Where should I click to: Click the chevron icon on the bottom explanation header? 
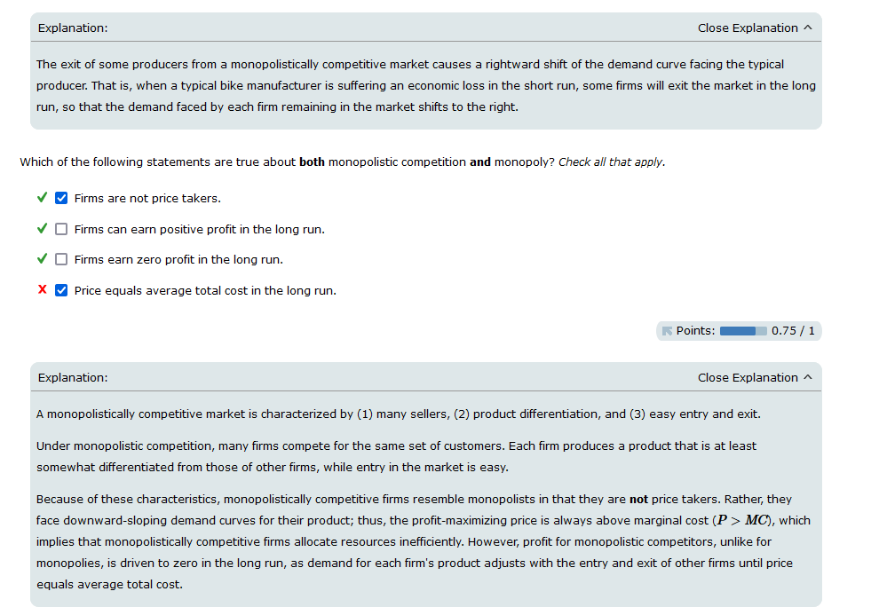pos(807,376)
